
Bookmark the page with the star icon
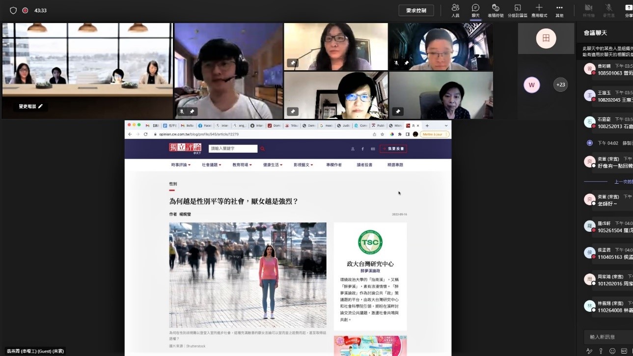click(382, 134)
